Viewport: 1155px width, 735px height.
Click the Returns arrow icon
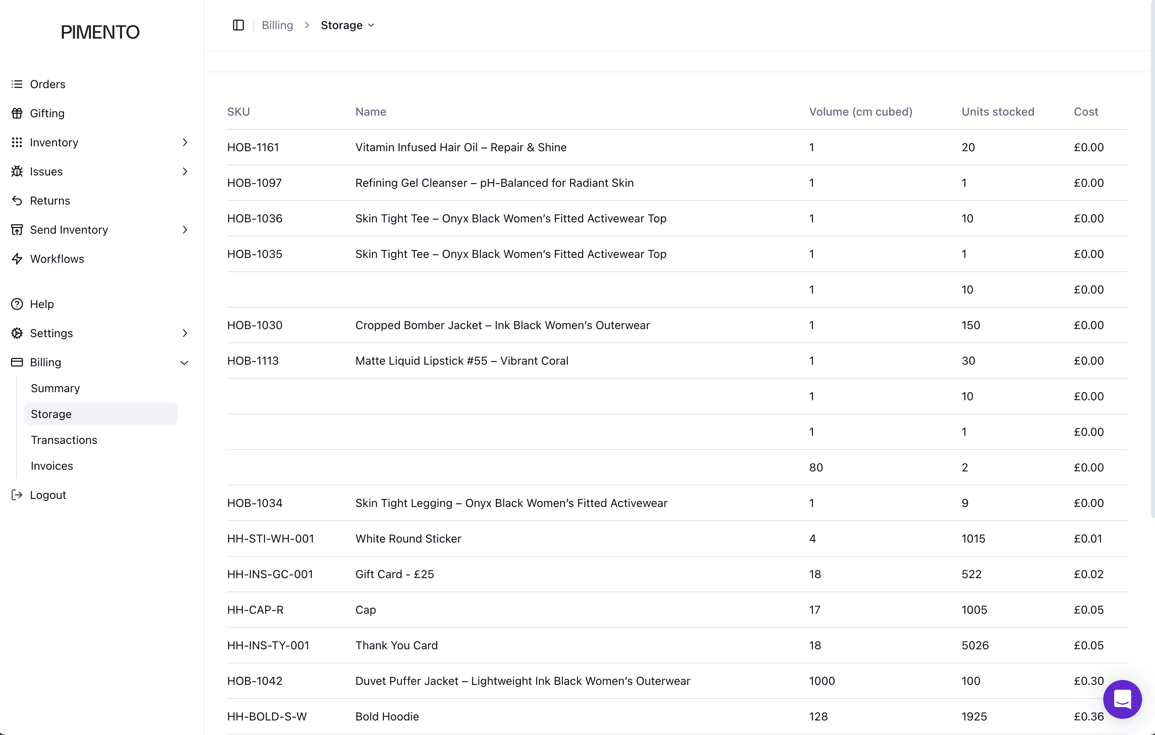click(x=17, y=201)
